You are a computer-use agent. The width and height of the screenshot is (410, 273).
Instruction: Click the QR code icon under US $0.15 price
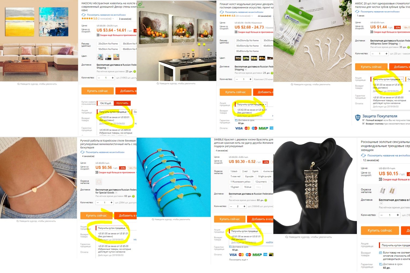click(381, 179)
